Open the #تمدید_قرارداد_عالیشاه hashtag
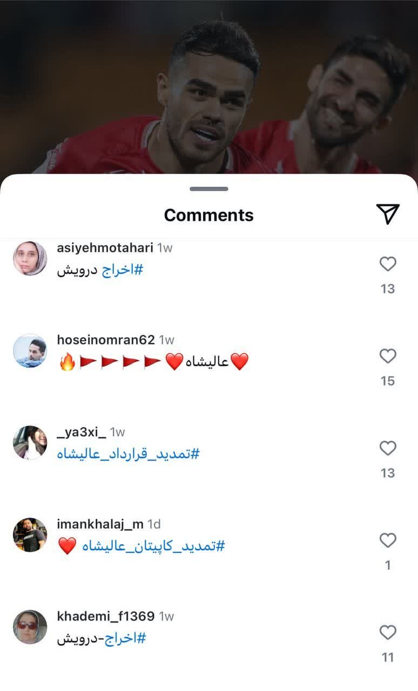This screenshot has height=691, width=418. 129,454
